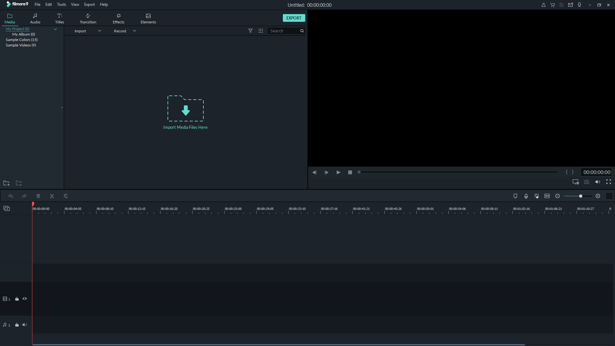Click the undo arrow
Image resolution: width=615 pixels, height=346 pixels.
click(x=11, y=196)
